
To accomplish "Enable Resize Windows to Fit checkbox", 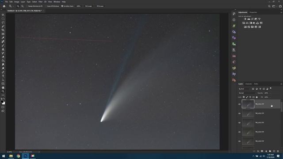I will pos(27,6).
